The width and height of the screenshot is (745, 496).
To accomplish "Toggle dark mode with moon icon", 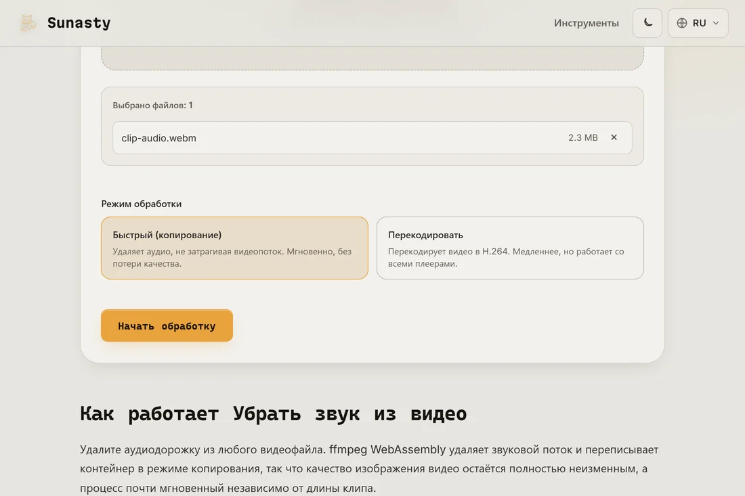I will tap(647, 23).
